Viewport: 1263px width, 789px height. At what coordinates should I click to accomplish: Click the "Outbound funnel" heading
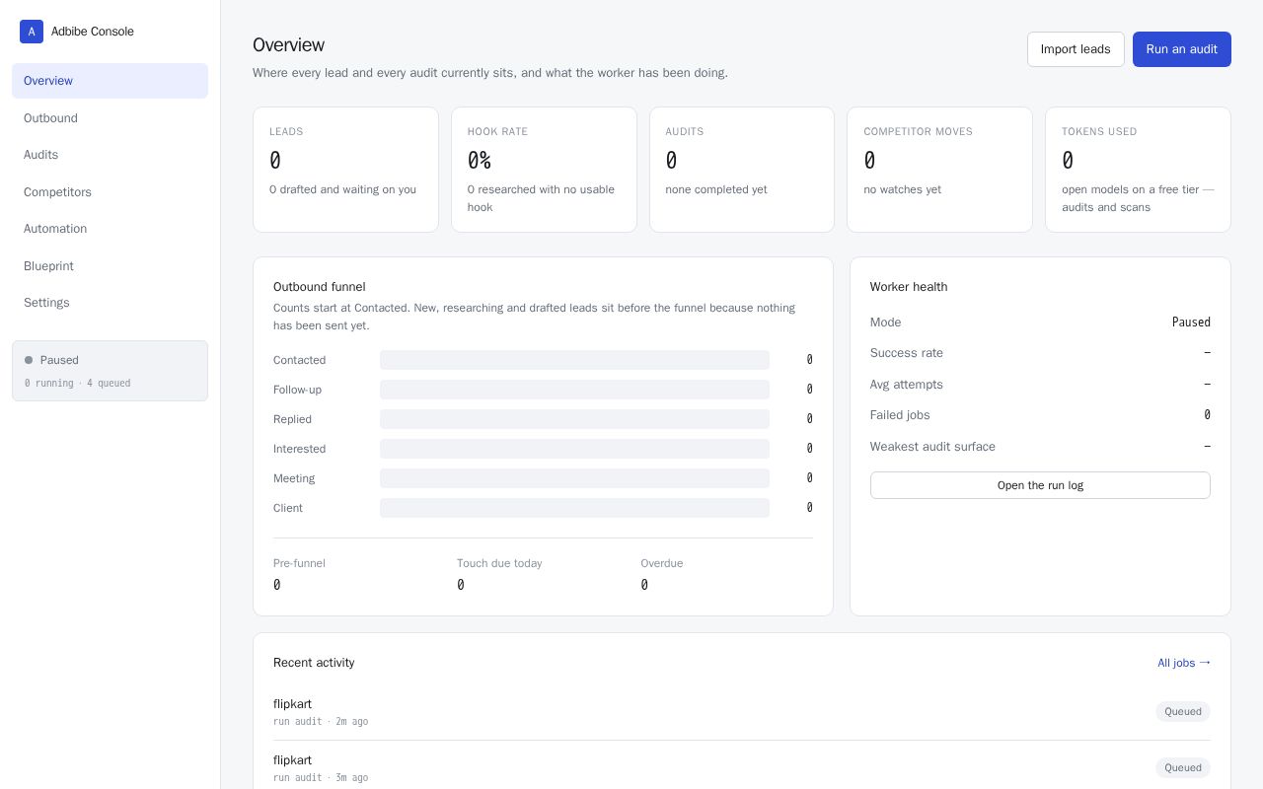point(320,287)
